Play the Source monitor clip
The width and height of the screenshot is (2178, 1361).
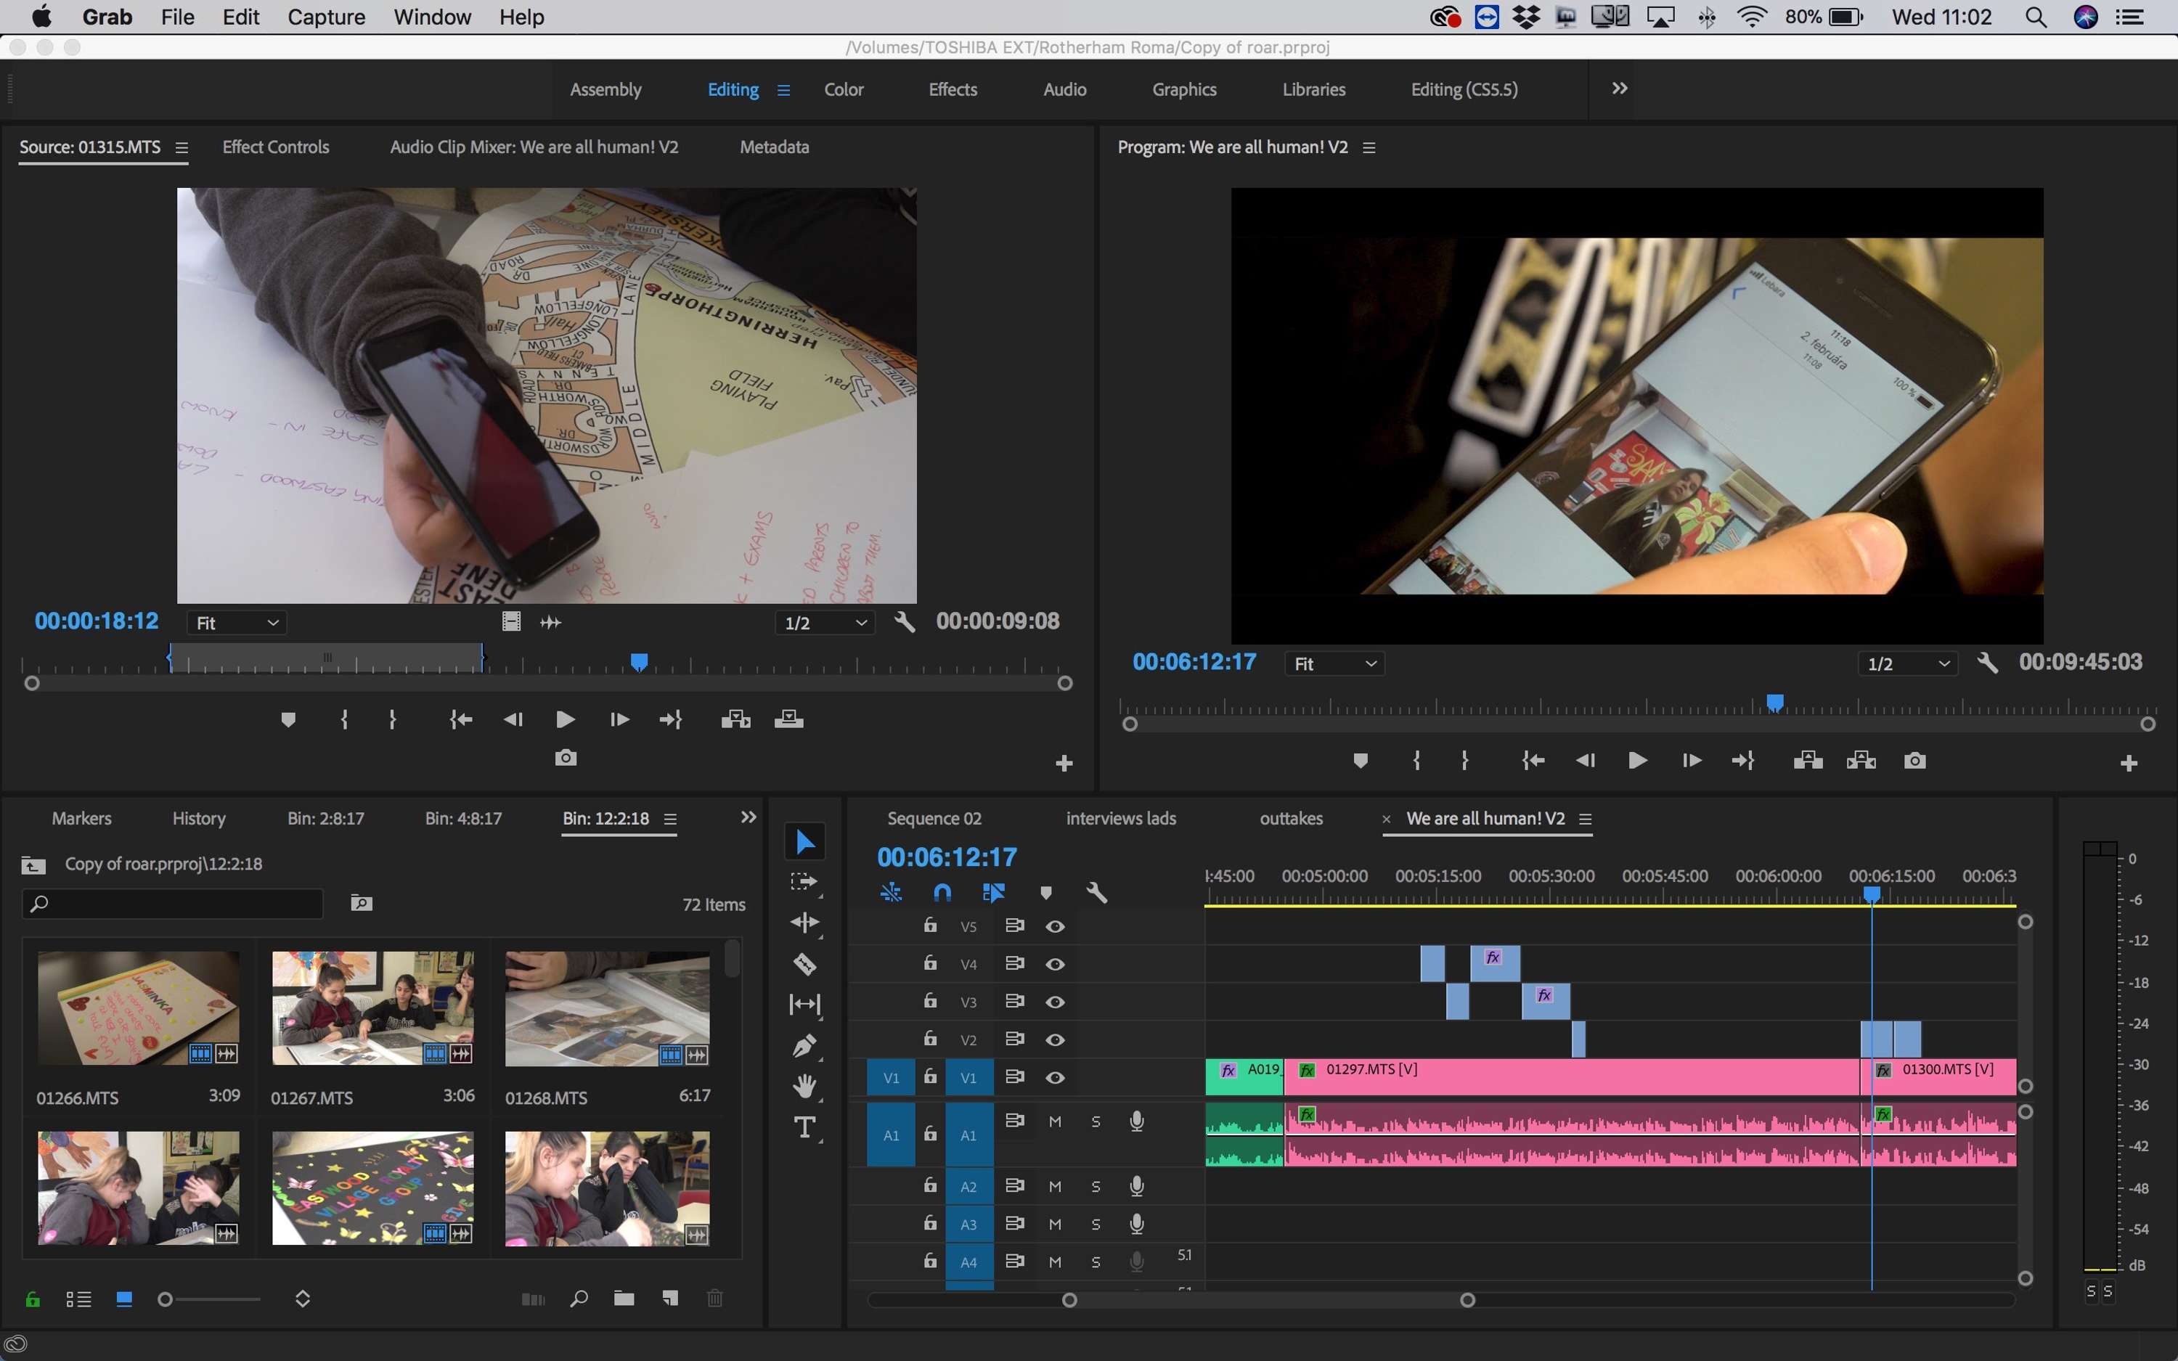click(566, 719)
